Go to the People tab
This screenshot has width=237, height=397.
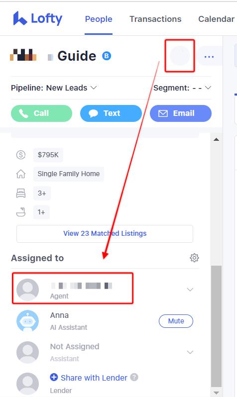pos(99,19)
